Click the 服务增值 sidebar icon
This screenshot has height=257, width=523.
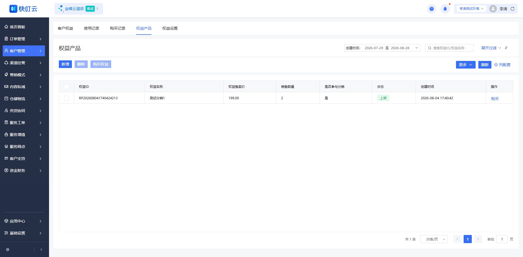6,134
